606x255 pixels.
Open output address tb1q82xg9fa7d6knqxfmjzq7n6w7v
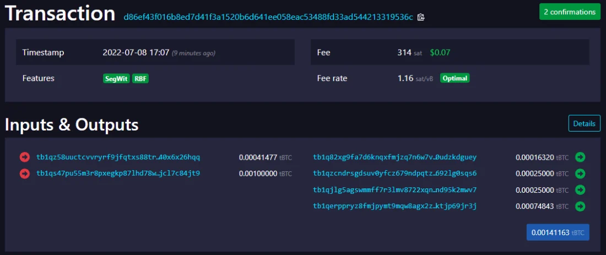click(x=394, y=157)
